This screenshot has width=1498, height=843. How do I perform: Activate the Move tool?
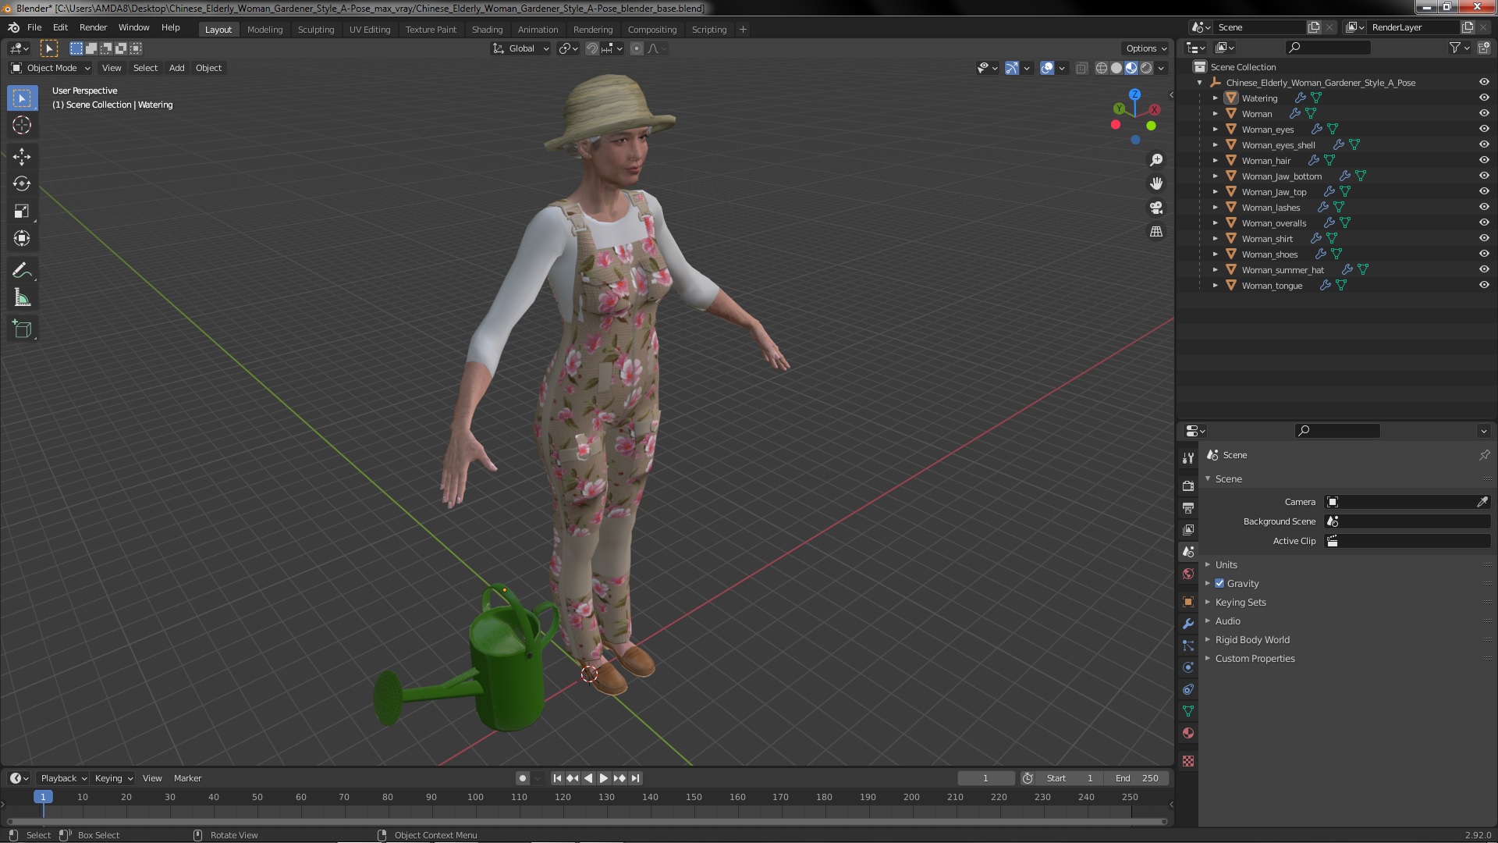[x=22, y=157]
